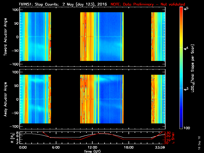Click the 'LOG10(Total Stops per Scan)' colorbar title
The width and height of the screenshot is (204, 153).
click(193, 68)
